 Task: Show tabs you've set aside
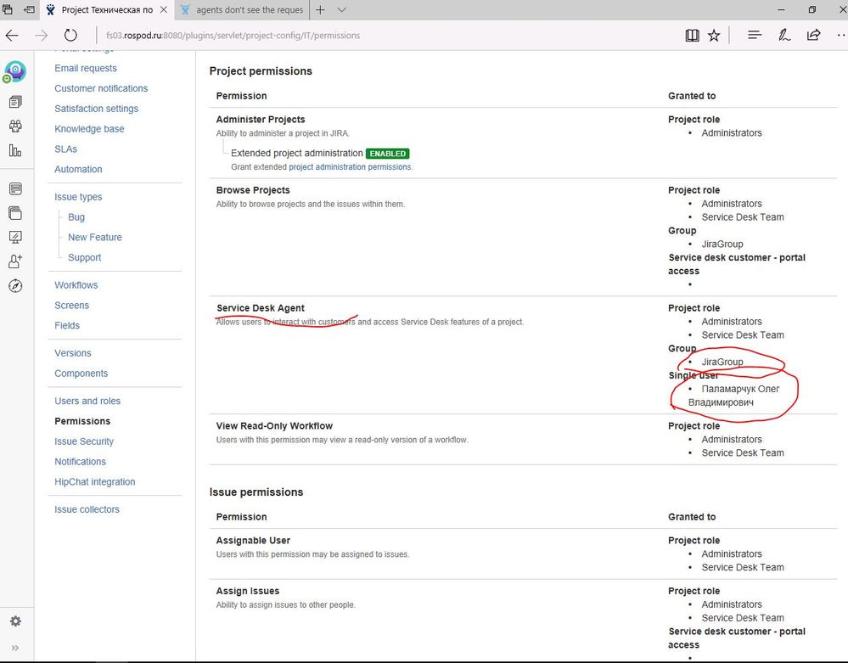coord(8,9)
